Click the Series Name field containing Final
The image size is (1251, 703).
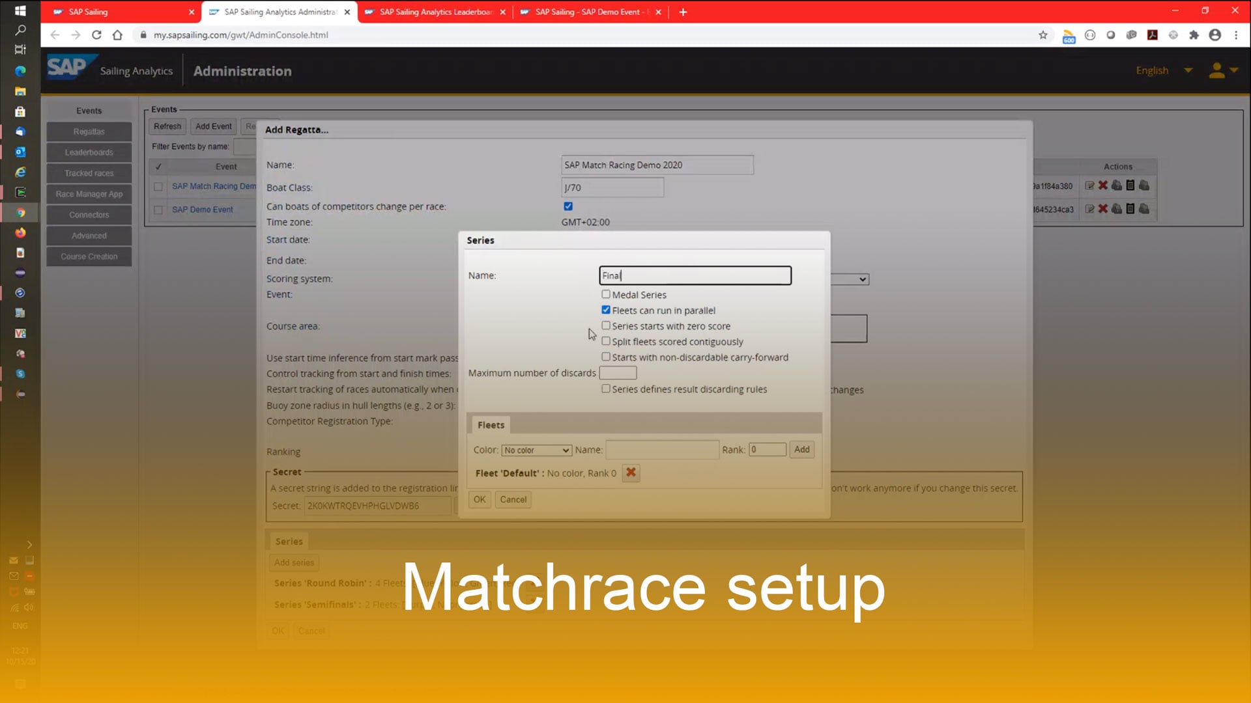tap(694, 275)
